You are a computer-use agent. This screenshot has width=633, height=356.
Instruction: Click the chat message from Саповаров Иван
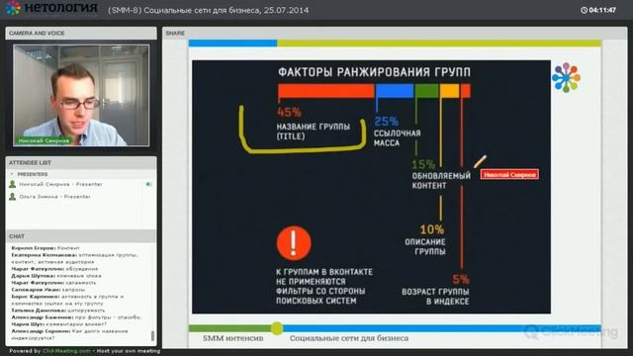click(x=48, y=290)
